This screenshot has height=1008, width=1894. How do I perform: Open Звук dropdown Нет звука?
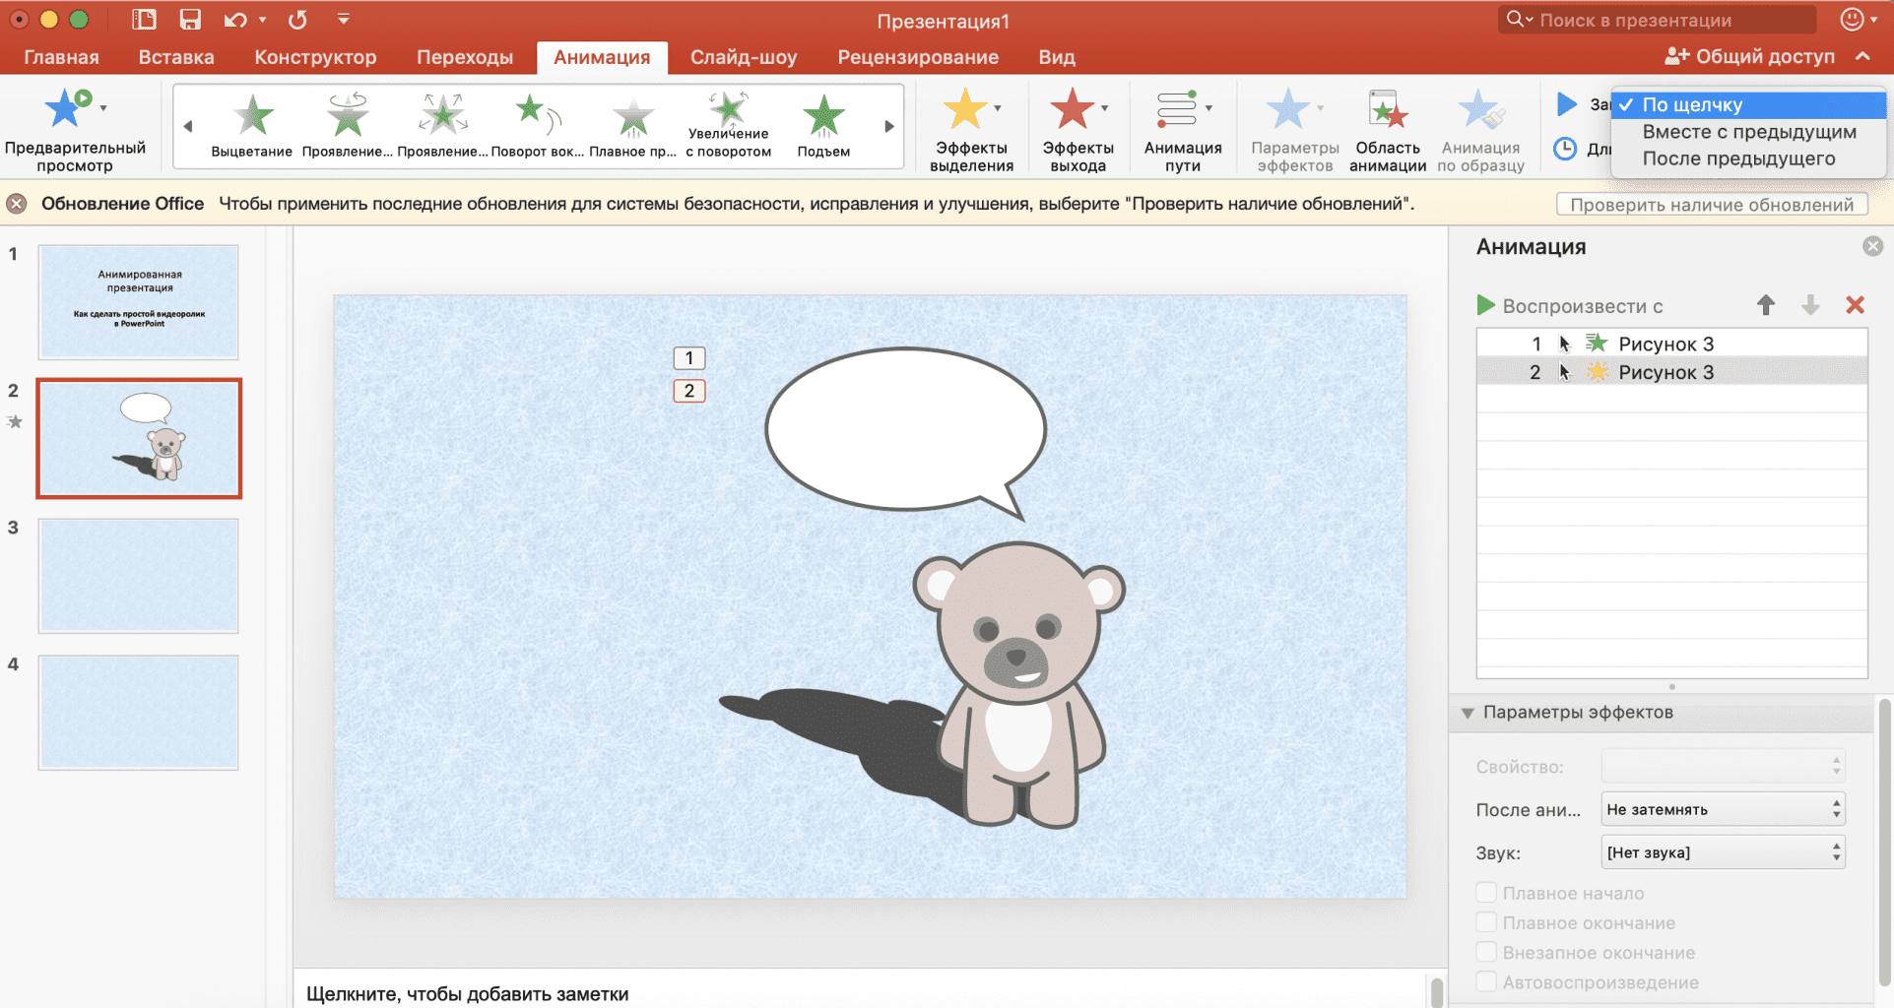(x=1723, y=852)
